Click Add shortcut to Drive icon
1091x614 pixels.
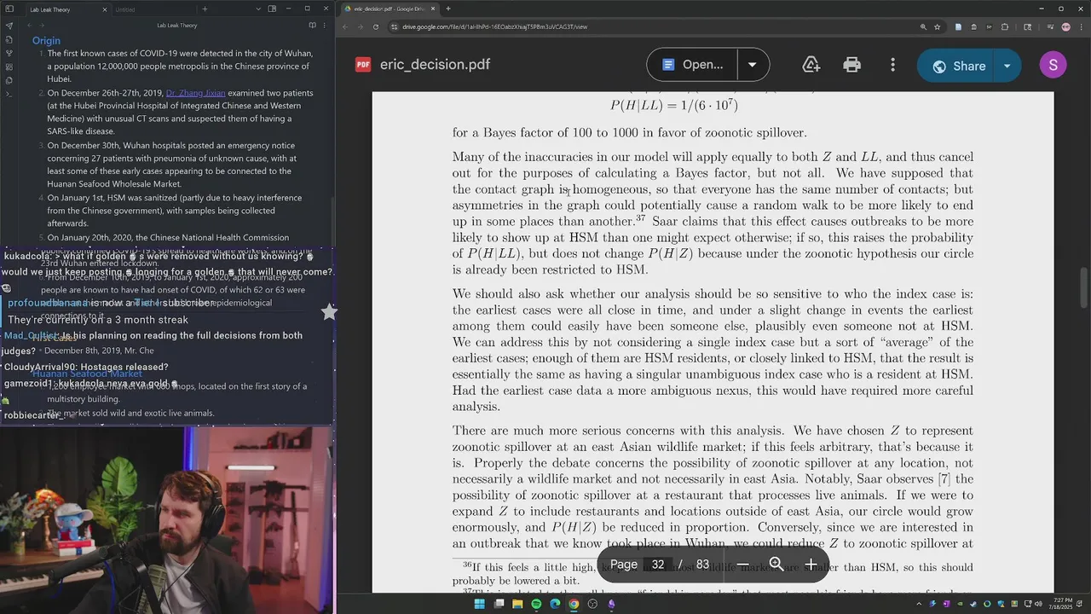[811, 65]
